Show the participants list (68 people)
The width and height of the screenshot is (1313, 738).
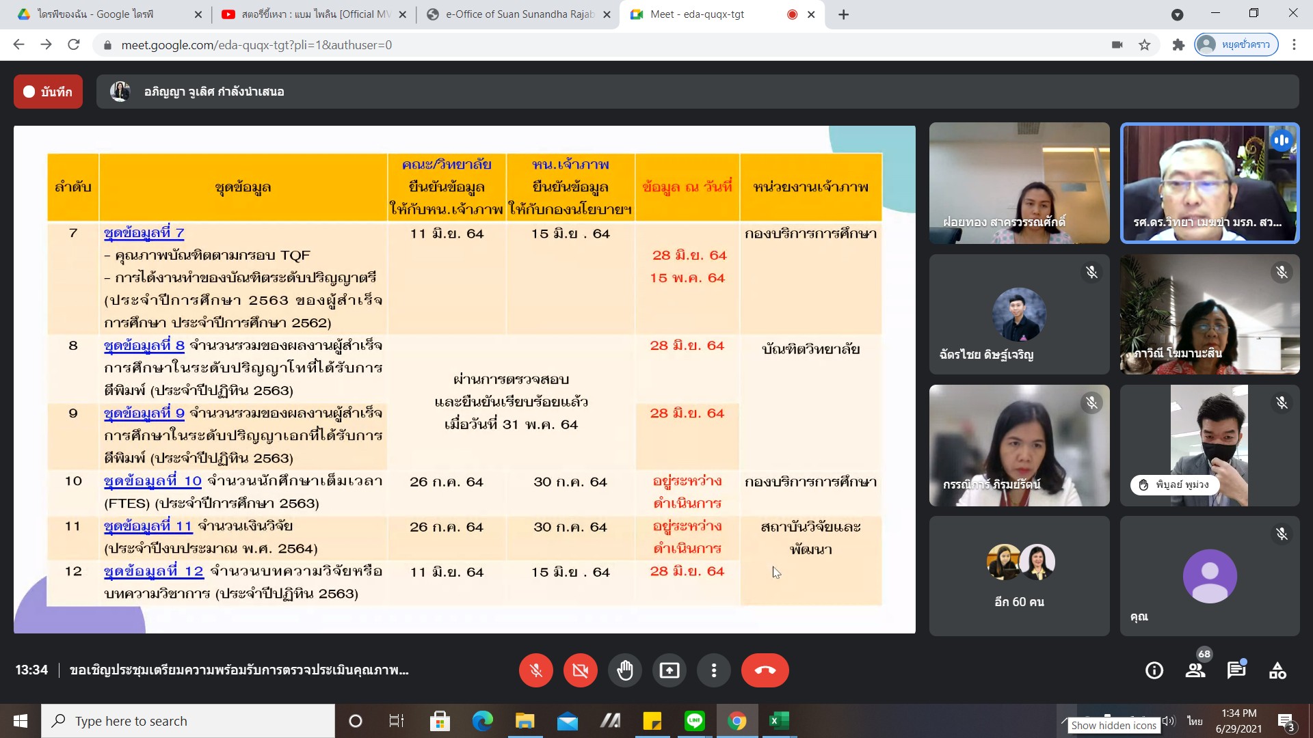click(1195, 670)
